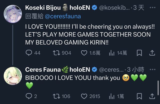
Task: View analytics on Koseki Bijou's tweet
Action: (x=111, y=53)
